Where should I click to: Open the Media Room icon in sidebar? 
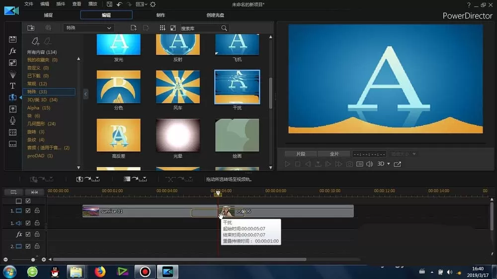click(12, 39)
